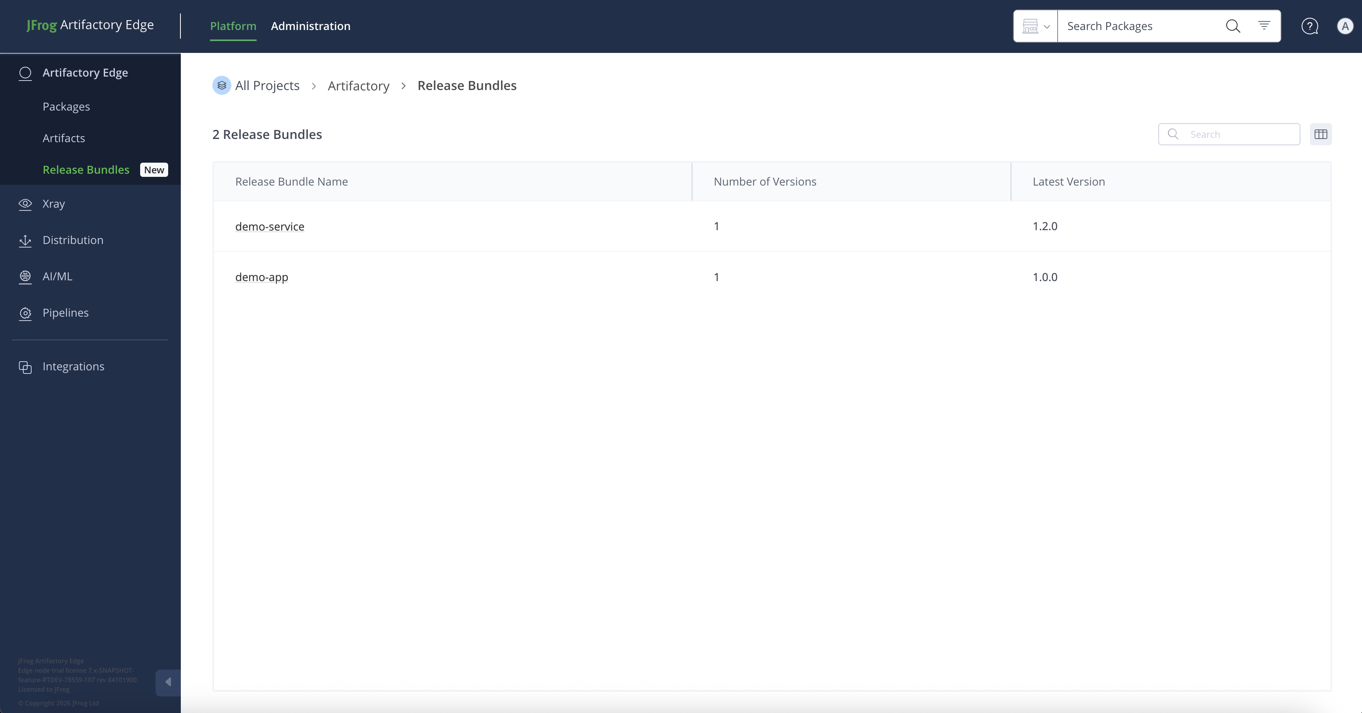Open All Projects in breadcrumb
Viewport: 1362px width, 713px height.
(266, 86)
